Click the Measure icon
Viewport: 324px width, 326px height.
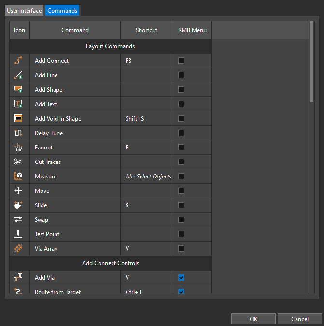click(18, 177)
